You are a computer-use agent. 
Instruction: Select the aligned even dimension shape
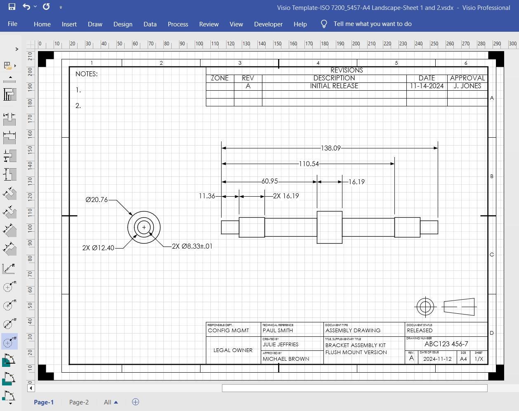pyautogui.click(x=9, y=230)
